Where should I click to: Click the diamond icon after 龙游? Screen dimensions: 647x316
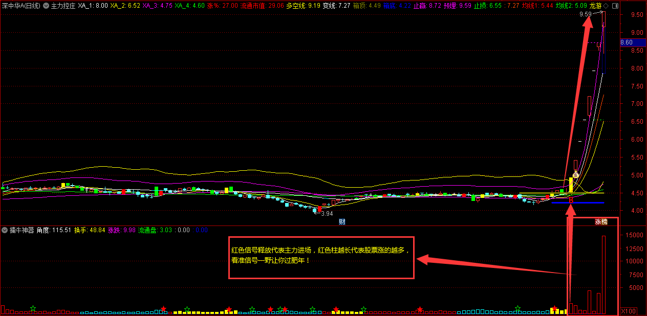pyautogui.click(x=606, y=6)
